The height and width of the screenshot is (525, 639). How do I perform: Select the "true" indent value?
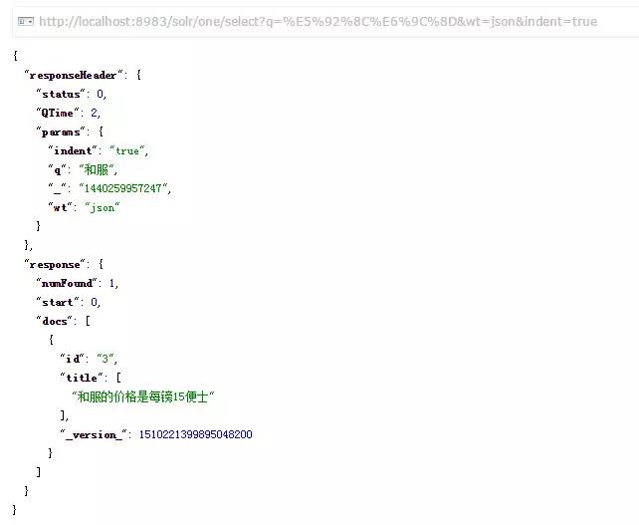coord(127,151)
